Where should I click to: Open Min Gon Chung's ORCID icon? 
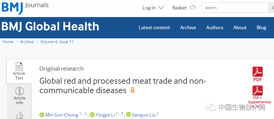point(42,115)
